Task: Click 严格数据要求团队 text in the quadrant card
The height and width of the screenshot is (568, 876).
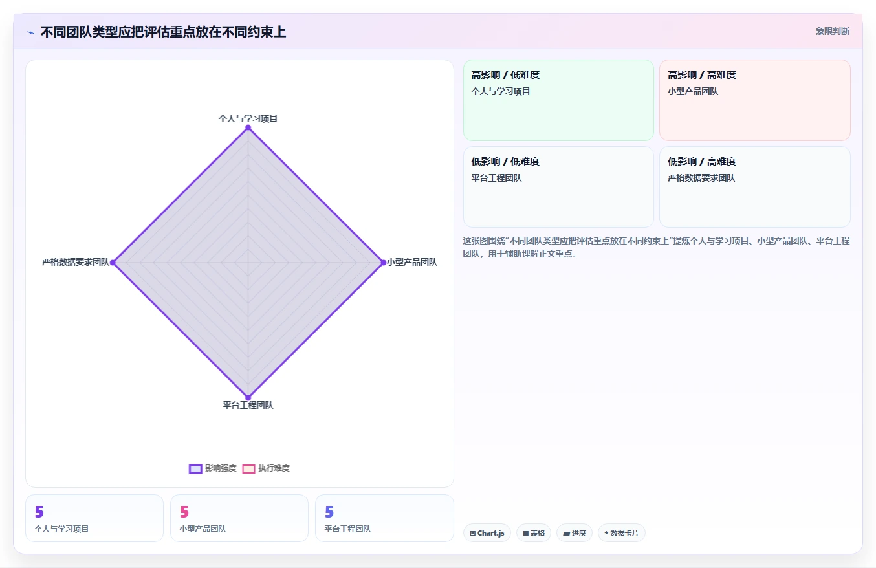Action: tap(701, 178)
